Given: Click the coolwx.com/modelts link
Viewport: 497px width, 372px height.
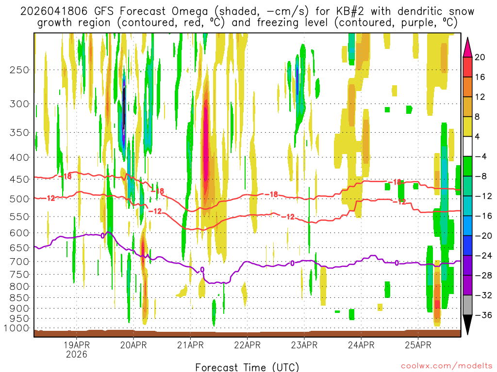Looking at the screenshot, I should tap(447, 366).
